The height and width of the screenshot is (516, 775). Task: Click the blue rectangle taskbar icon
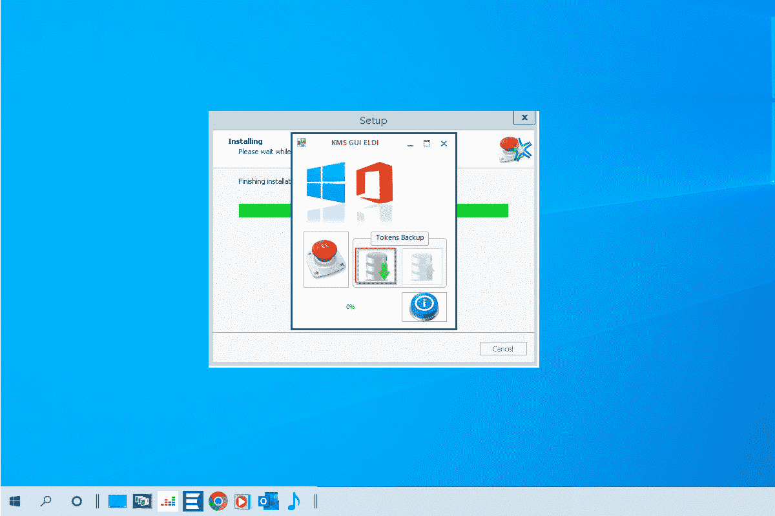[x=118, y=501]
